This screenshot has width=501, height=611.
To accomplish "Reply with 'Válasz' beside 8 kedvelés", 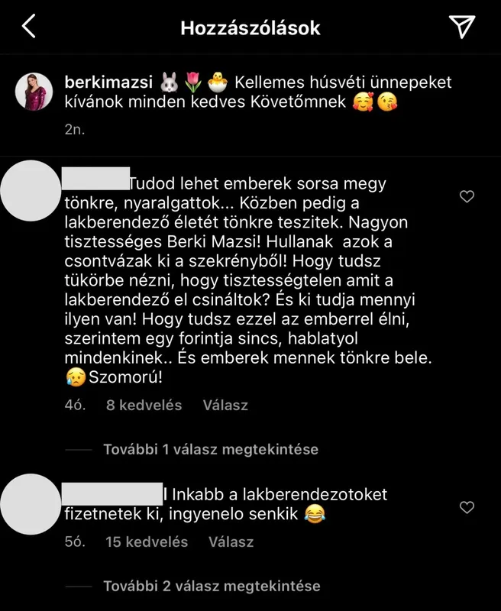I will (225, 406).
